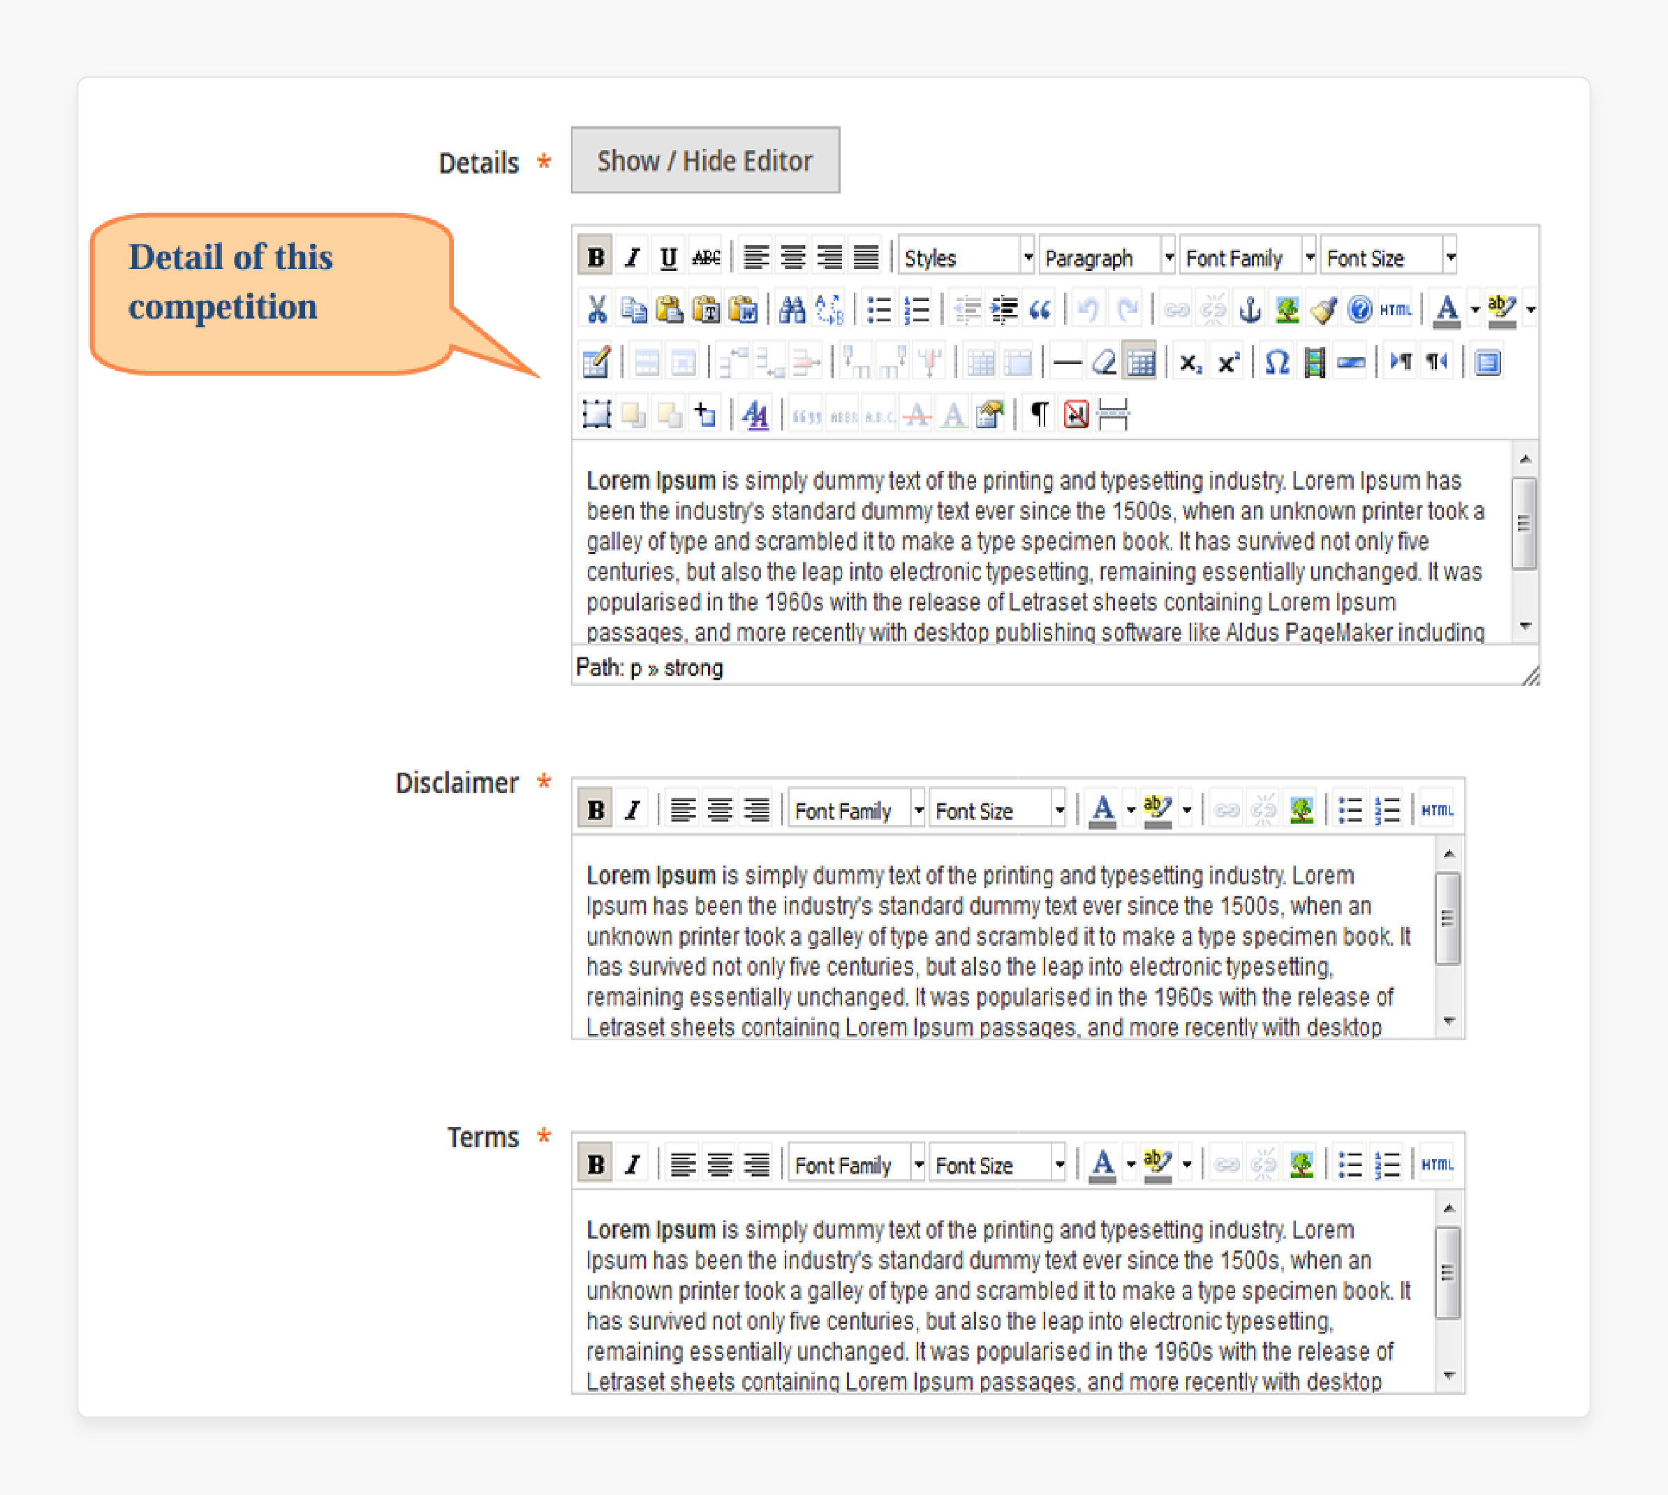Click the Blockquote icon
1668x1495 pixels.
point(1040,309)
